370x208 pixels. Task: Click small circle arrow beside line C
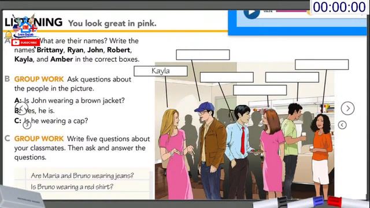coord(27,125)
